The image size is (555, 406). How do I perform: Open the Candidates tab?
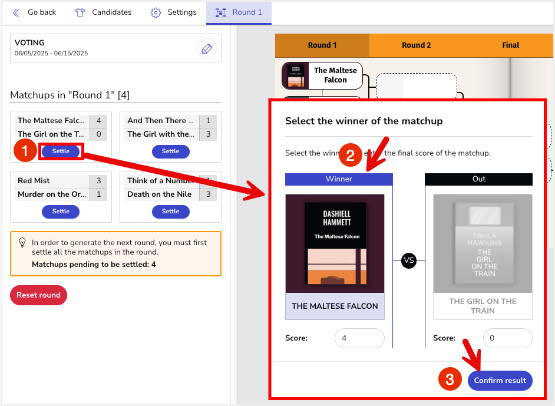103,12
